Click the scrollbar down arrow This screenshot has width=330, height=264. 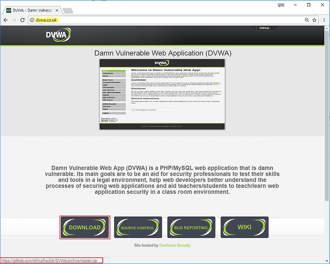tap(327, 261)
